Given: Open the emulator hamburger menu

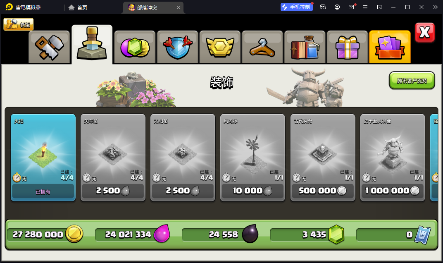Looking at the screenshot, I should tap(365, 7).
